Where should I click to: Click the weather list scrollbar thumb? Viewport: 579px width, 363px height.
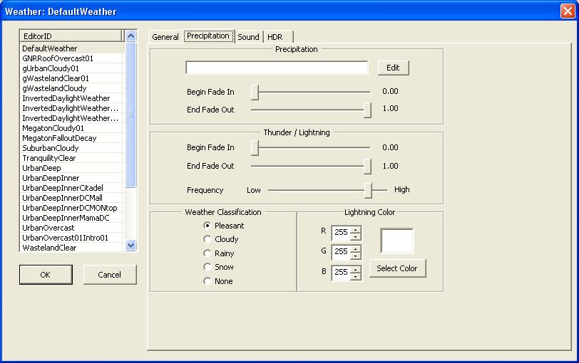(130, 115)
